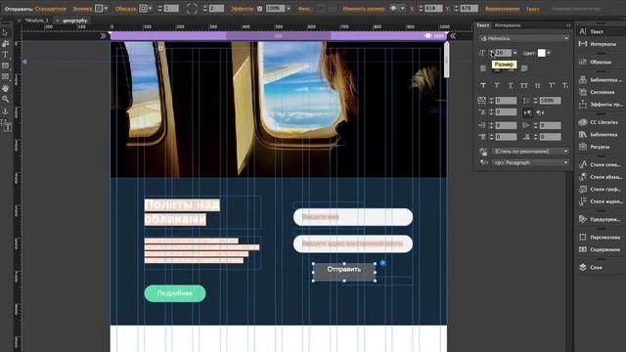
Task: Set right-to-left paragraph direction
Action: pyautogui.click(x=540, y=113)
